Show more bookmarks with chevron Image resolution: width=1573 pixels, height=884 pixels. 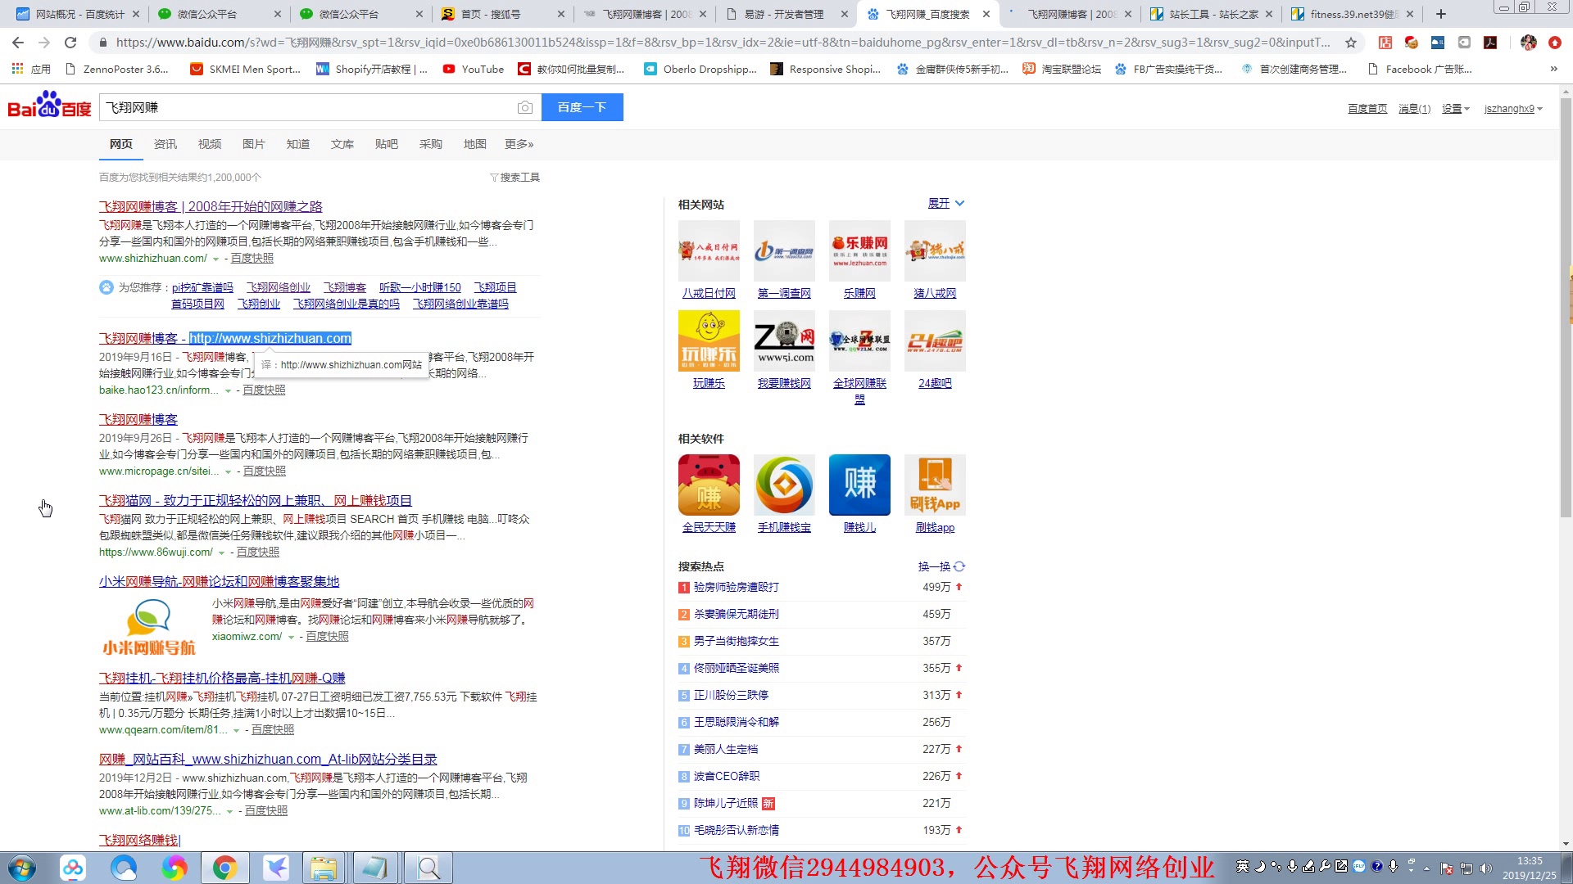pos(1553,70)
